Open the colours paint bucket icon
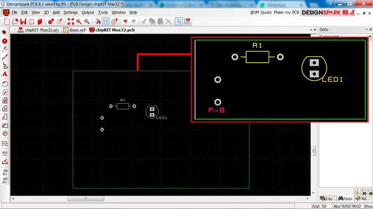The height and width of the screenshot is (209, 373). pyautogui.click(x=98, y=22)
